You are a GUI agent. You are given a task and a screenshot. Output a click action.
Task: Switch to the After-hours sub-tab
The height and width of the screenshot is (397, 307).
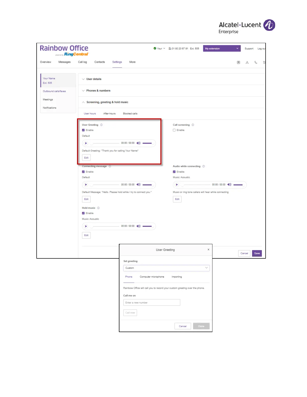tap(109, 114)
